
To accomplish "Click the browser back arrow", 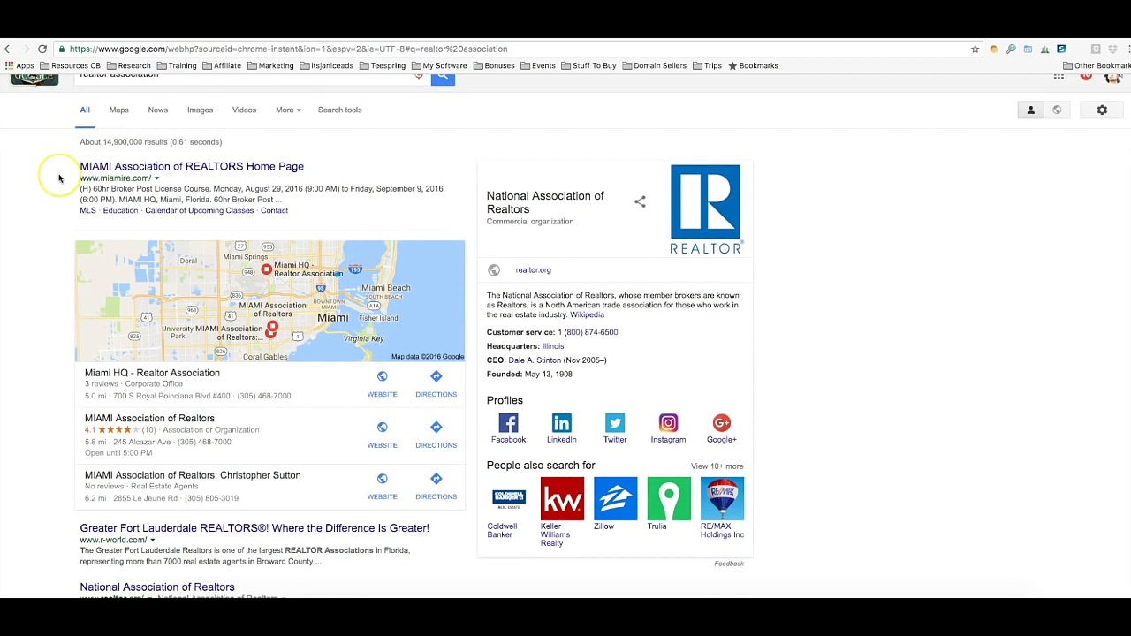I will click(x=8, y=49).
